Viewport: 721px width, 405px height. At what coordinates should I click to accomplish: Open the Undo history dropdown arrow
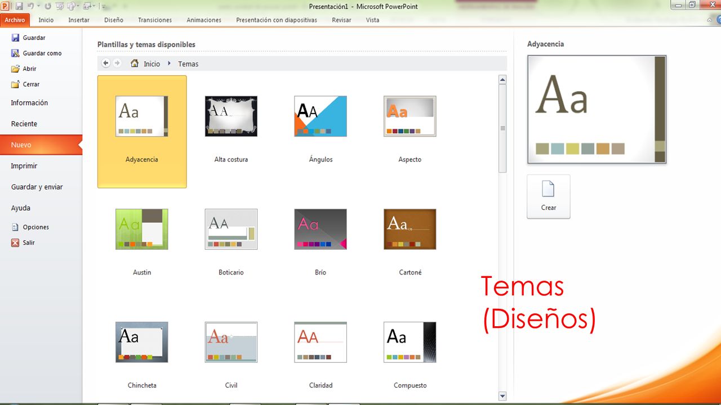click(x=39, y=6)
